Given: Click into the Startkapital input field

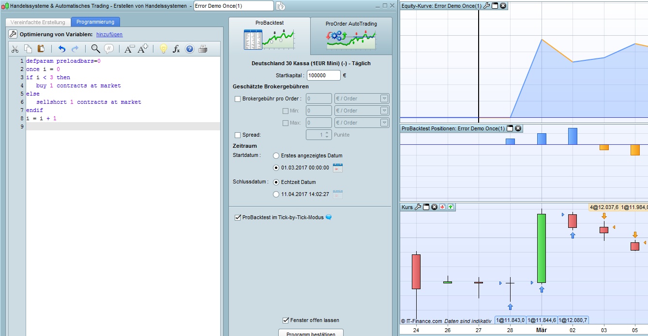Looking at the screenshot, I should [x=323, y=75].
